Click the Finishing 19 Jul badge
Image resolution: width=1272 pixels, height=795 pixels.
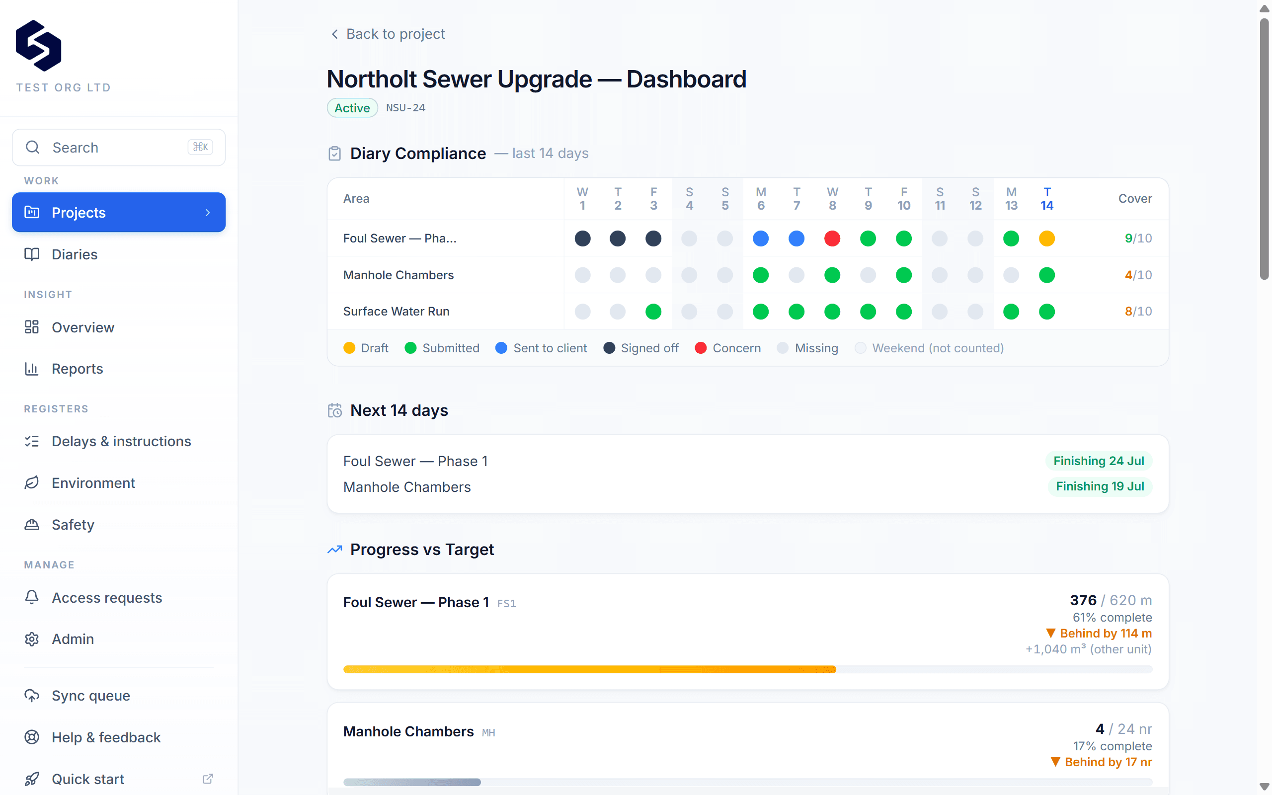[x=1100, y=486]
